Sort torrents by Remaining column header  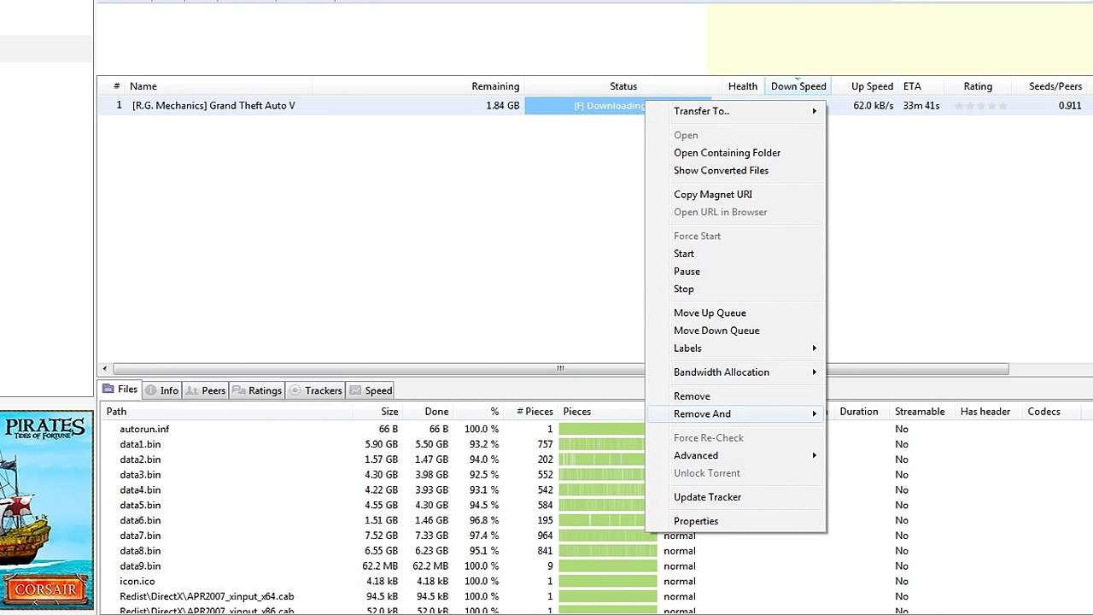tap(494, 86)
